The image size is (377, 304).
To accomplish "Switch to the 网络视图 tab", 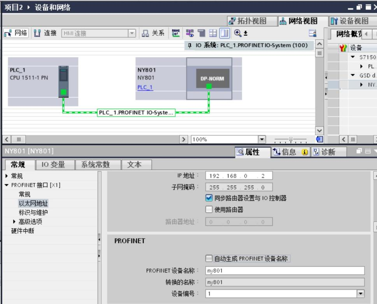I will point(303,21).
